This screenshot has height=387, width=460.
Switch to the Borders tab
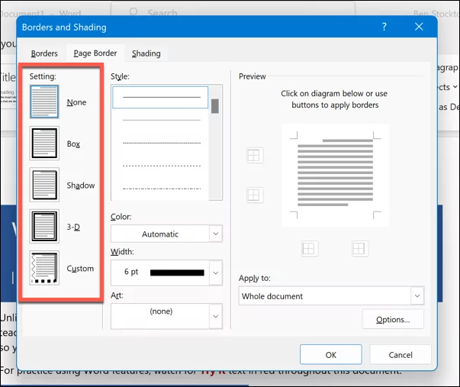pyautogui.click(x=44, y=53)
